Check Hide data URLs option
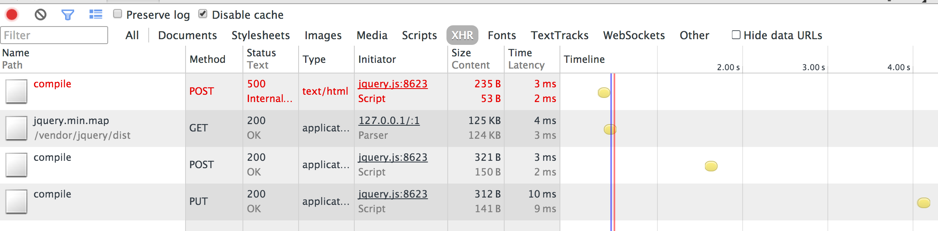The image size is (938, 231). [736, 35]
